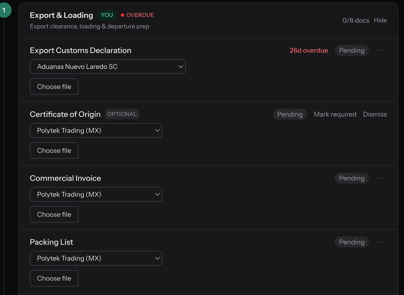This screenshot has height=295, width=404.
Task: Click the Export & Loading heading
Action: [61, 15]
